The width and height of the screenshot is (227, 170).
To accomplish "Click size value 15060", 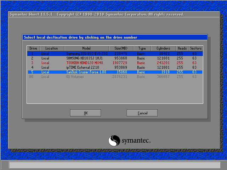I will coord(122,72).
